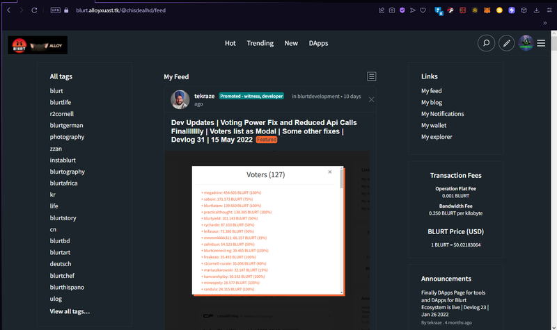Select the photography tag

(x=67, y=137)
